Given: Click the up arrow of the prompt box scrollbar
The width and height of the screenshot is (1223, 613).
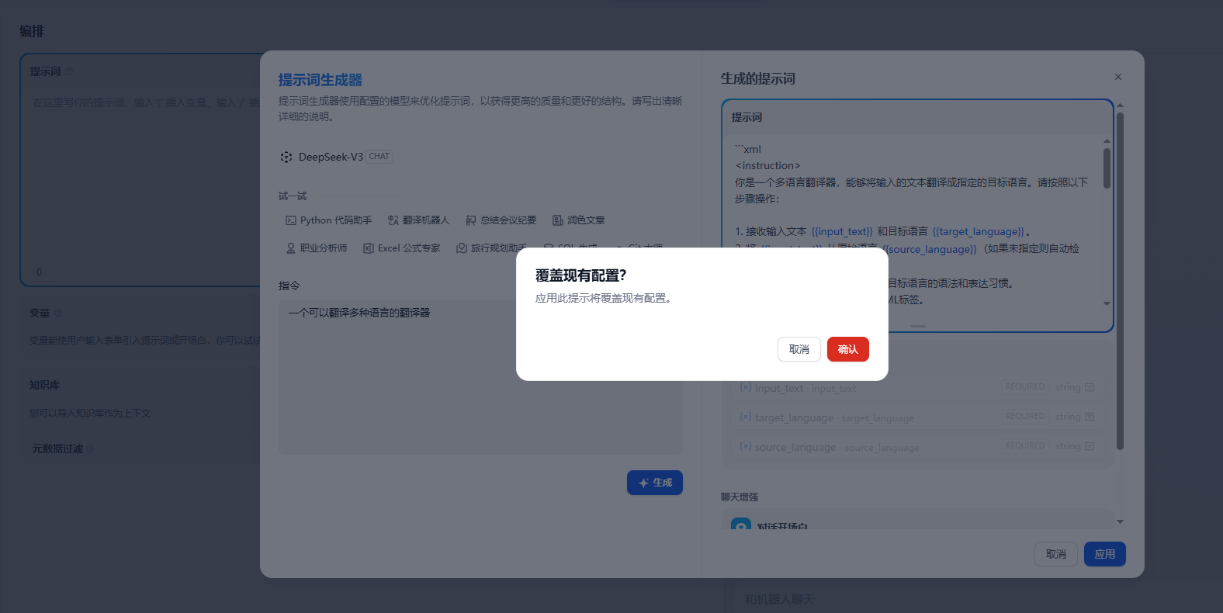Looking at the screenshot, I should click(x=1107, y=141).
